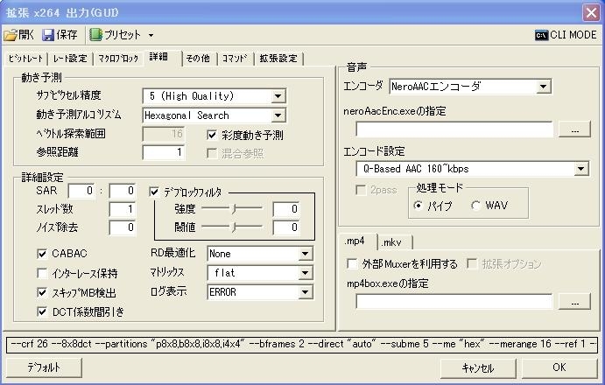The image size is (605, 385).
Task: Click the command line text box
Action: 302,345
